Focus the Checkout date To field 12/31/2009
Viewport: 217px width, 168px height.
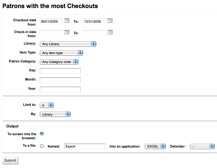(x=95, y=22)
